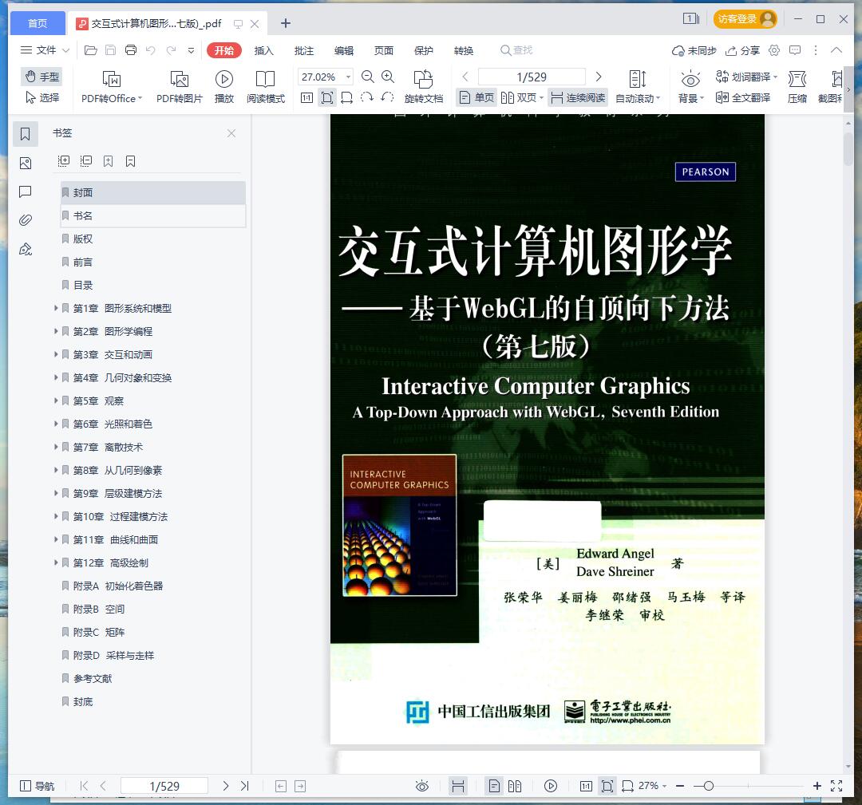Open the 批注 ribbon tab
This screenshot has height=805, width=862.
coord(304,50)
